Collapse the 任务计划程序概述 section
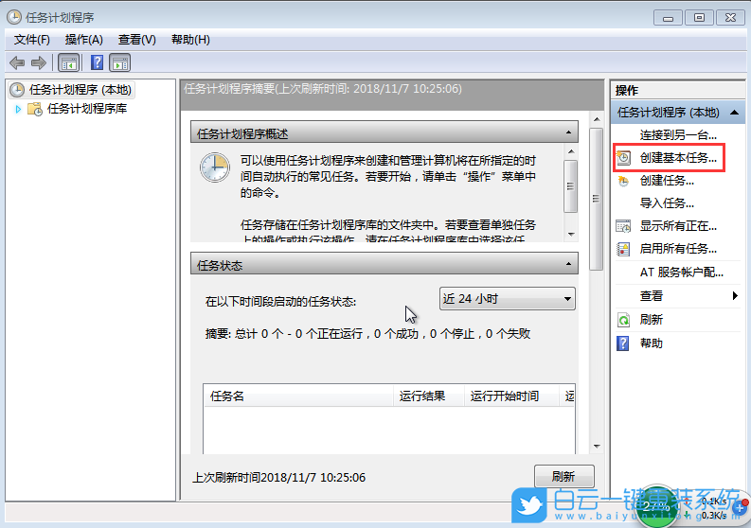This screenshot has height=528, width=751. 568,132
